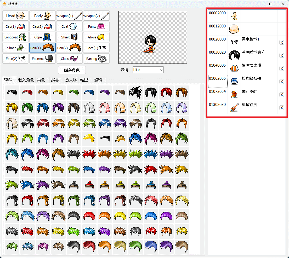Open the Longcoat category

(x=15, y=37)
